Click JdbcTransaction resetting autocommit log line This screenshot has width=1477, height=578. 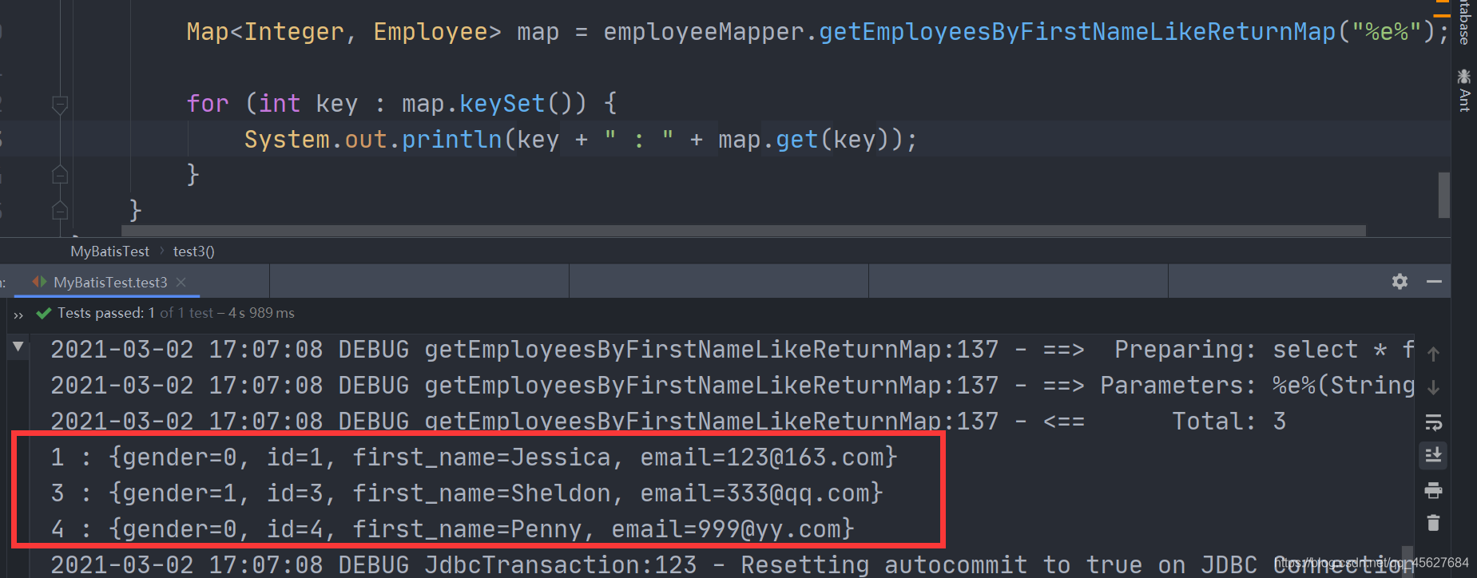[733, 565]
